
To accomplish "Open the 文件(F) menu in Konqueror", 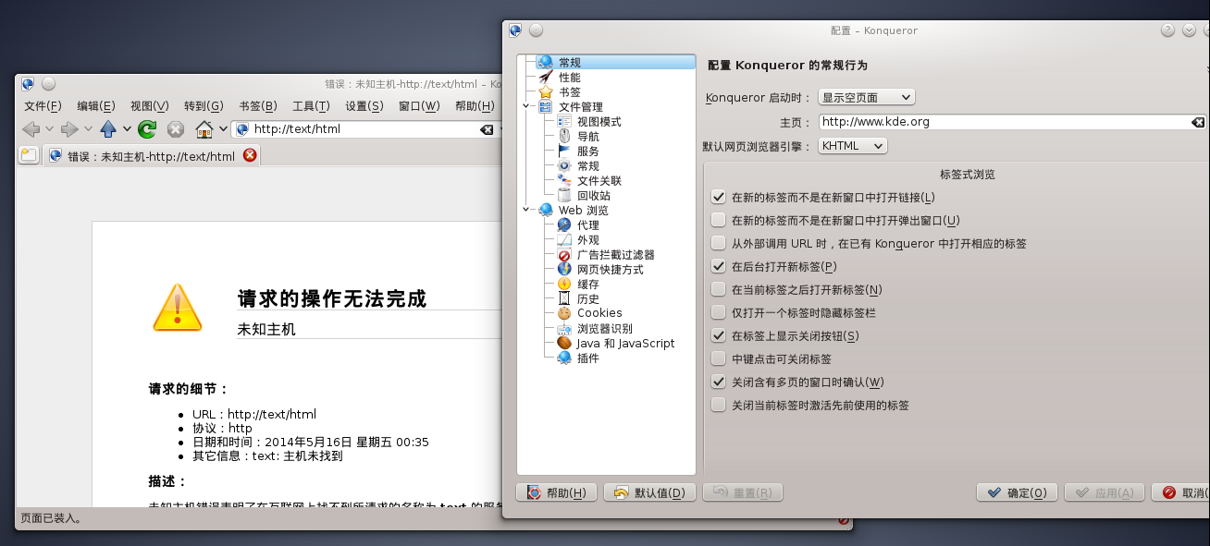I will click(x=43, y=106).
